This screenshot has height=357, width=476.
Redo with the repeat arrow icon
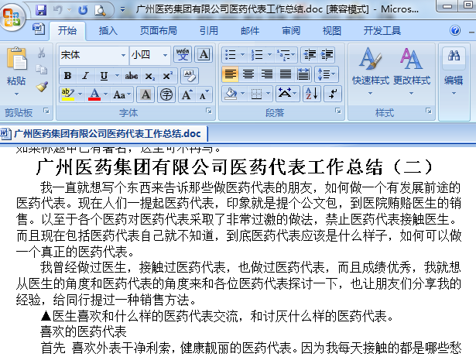pyautogui.click(x=83, y=10)
